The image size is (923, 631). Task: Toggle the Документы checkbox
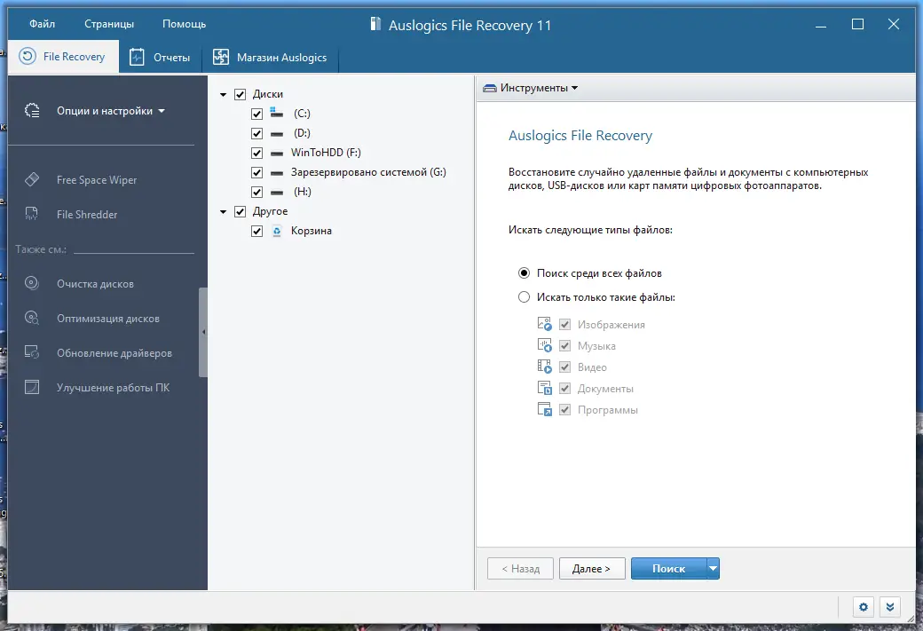click(564, 388)
